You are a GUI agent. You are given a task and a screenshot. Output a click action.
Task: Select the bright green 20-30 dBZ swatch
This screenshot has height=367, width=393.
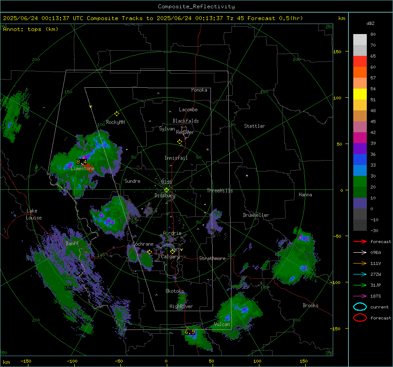point(360,182)
